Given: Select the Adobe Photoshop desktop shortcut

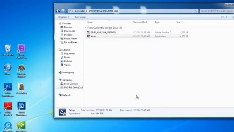Looking at the screenshot, I should (x=8, y=90).
